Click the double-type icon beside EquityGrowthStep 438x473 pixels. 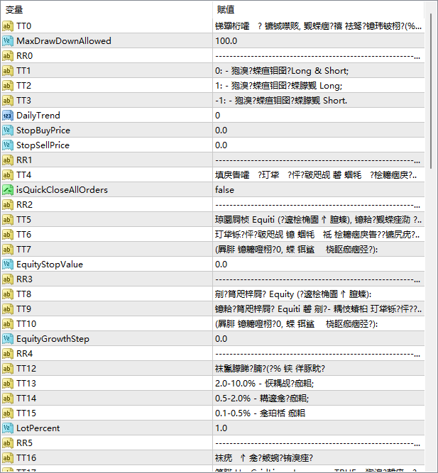pos(8,339)
